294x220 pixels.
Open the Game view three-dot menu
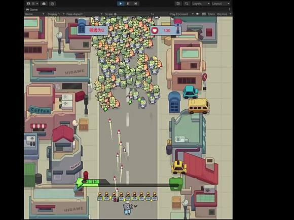click(229, 9)
